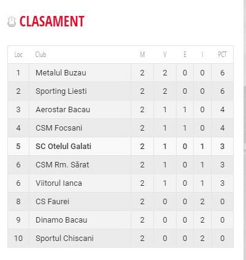This screenshot has height=260, width=246.
Task: Select the highlighted SC Otelul Galati row
Action: point(120,147)
